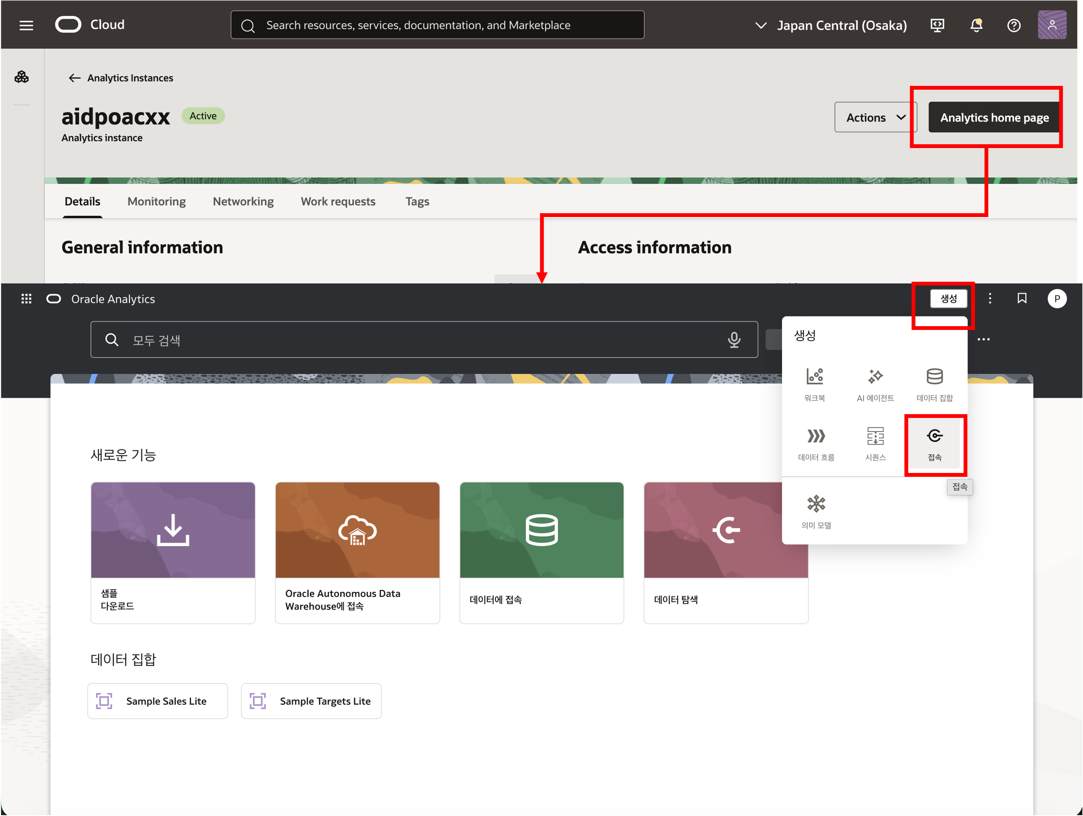
Task: Open the horizontal ellipsis beside the search bar
Action: [983, 339]
